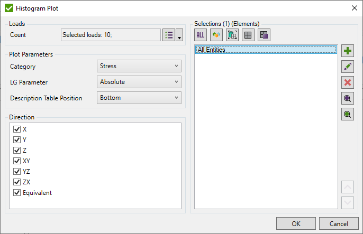Open the load selection list icon

tap(169, 35)
